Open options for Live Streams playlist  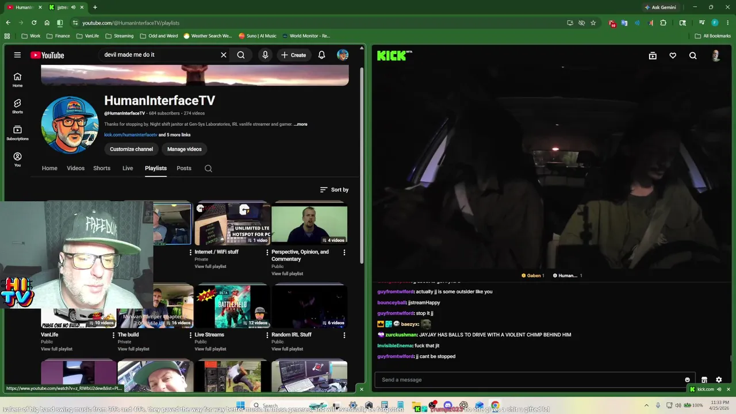(267, 335)
